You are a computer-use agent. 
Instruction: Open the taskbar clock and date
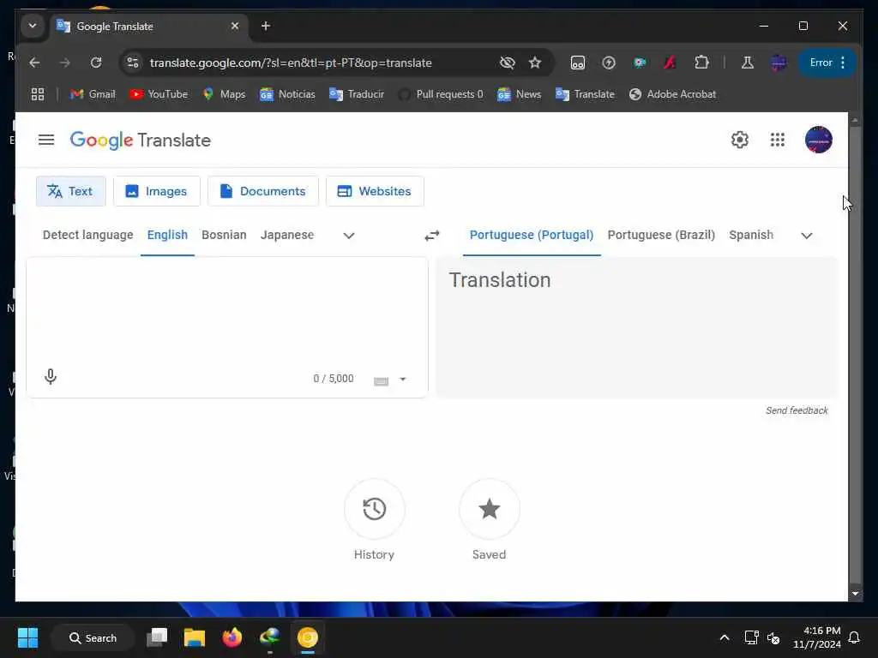(817, 637)
